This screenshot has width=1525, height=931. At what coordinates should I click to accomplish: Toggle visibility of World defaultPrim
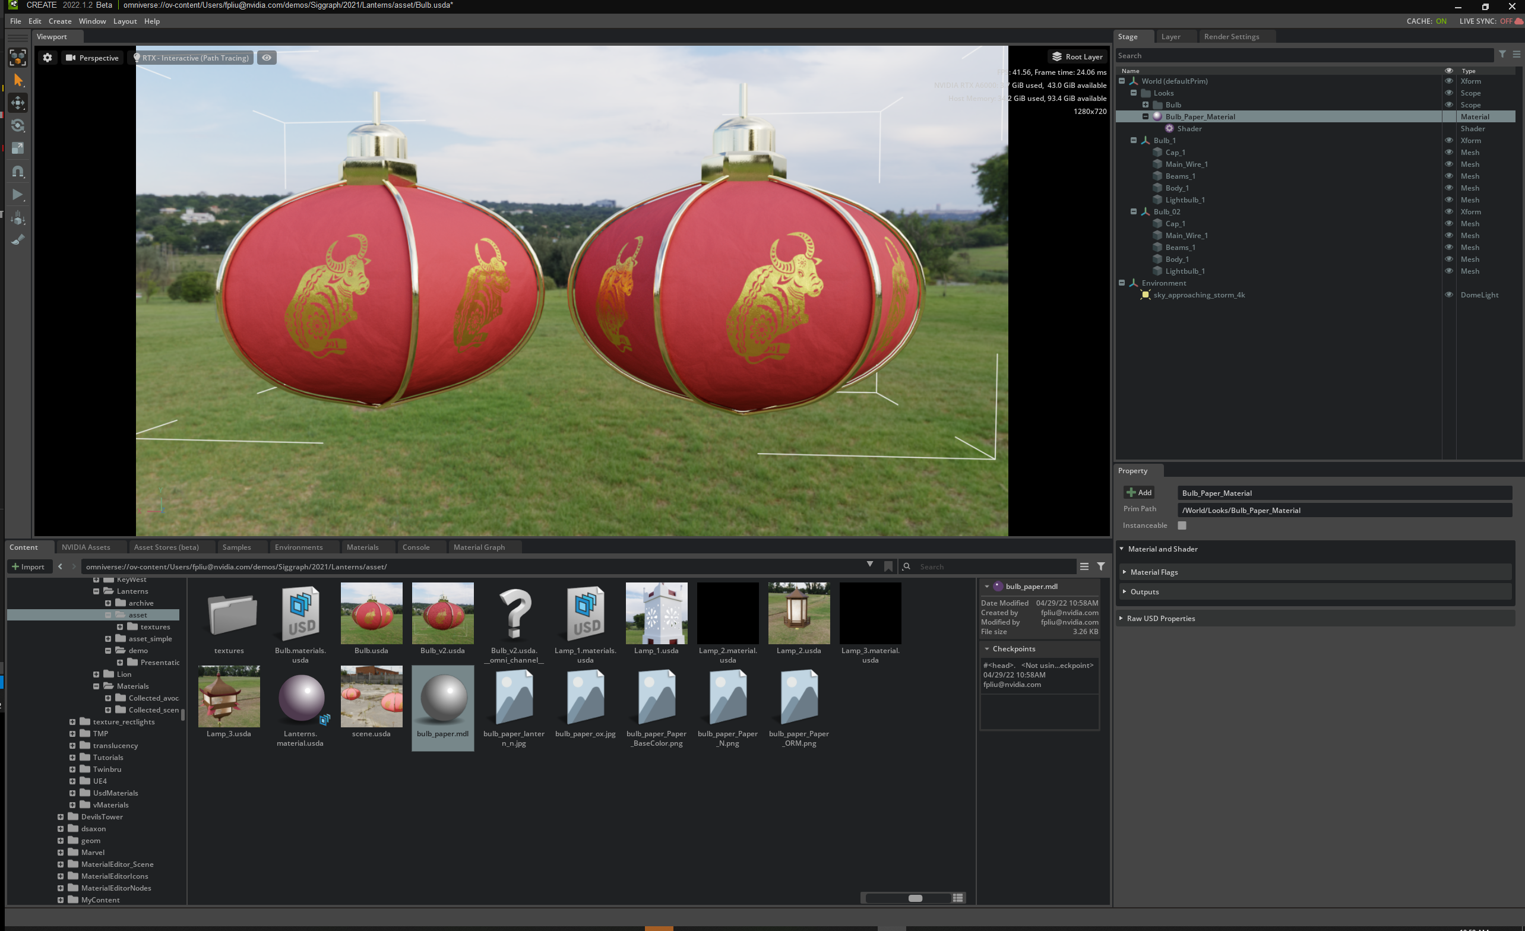click(1449, 81)
